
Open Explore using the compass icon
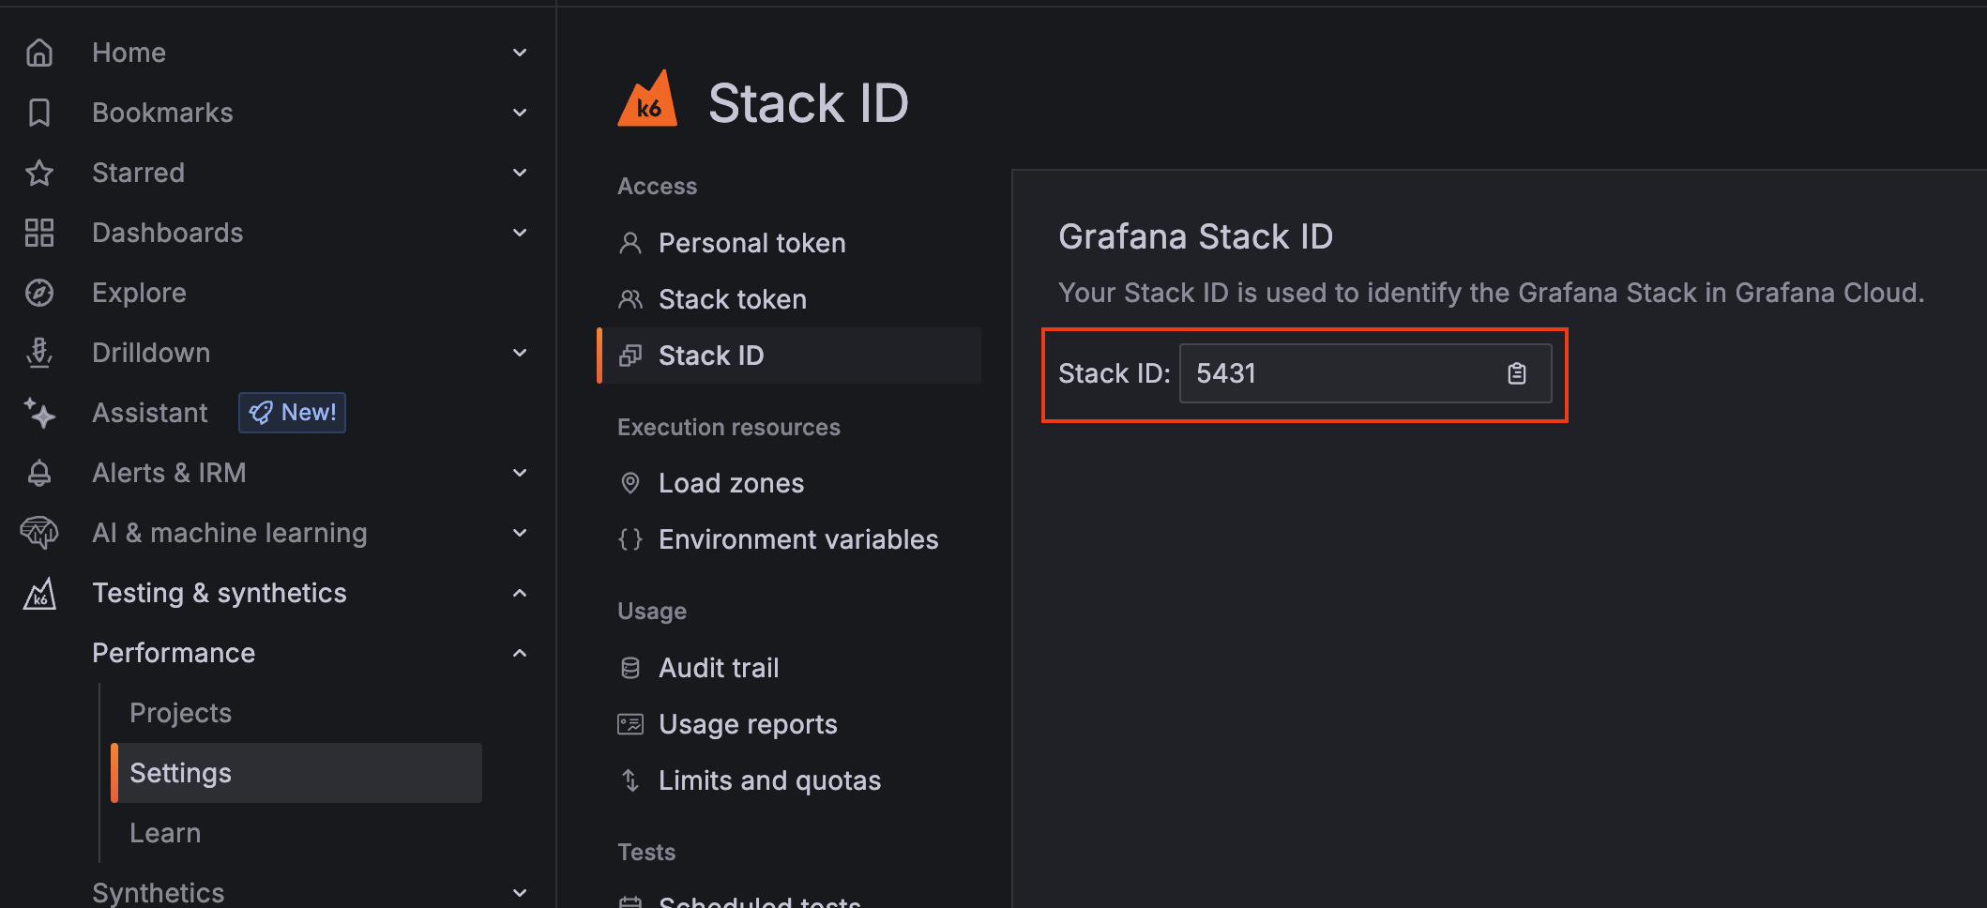(39, 292)
